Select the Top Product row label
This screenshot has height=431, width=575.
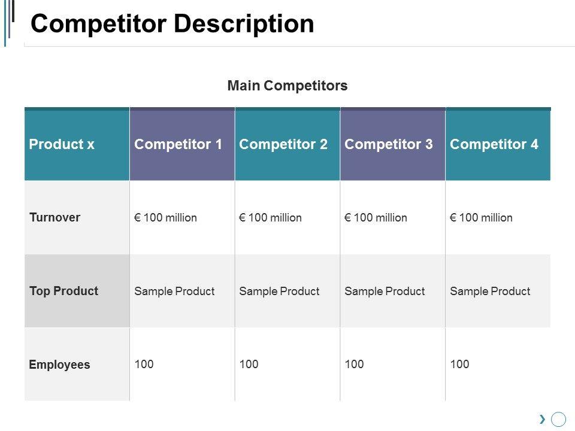tap(64, 291)
